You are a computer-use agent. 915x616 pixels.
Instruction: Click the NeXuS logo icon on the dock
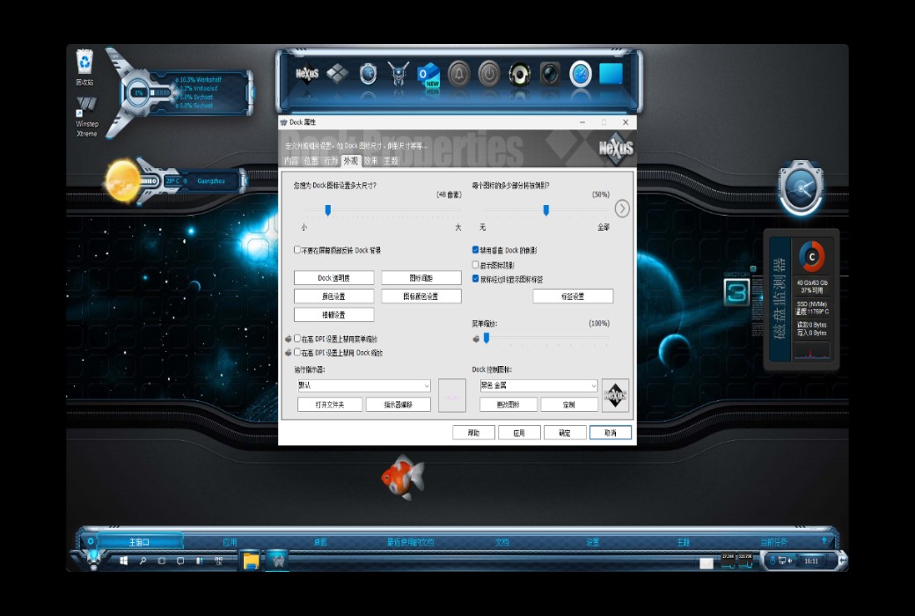308,73
